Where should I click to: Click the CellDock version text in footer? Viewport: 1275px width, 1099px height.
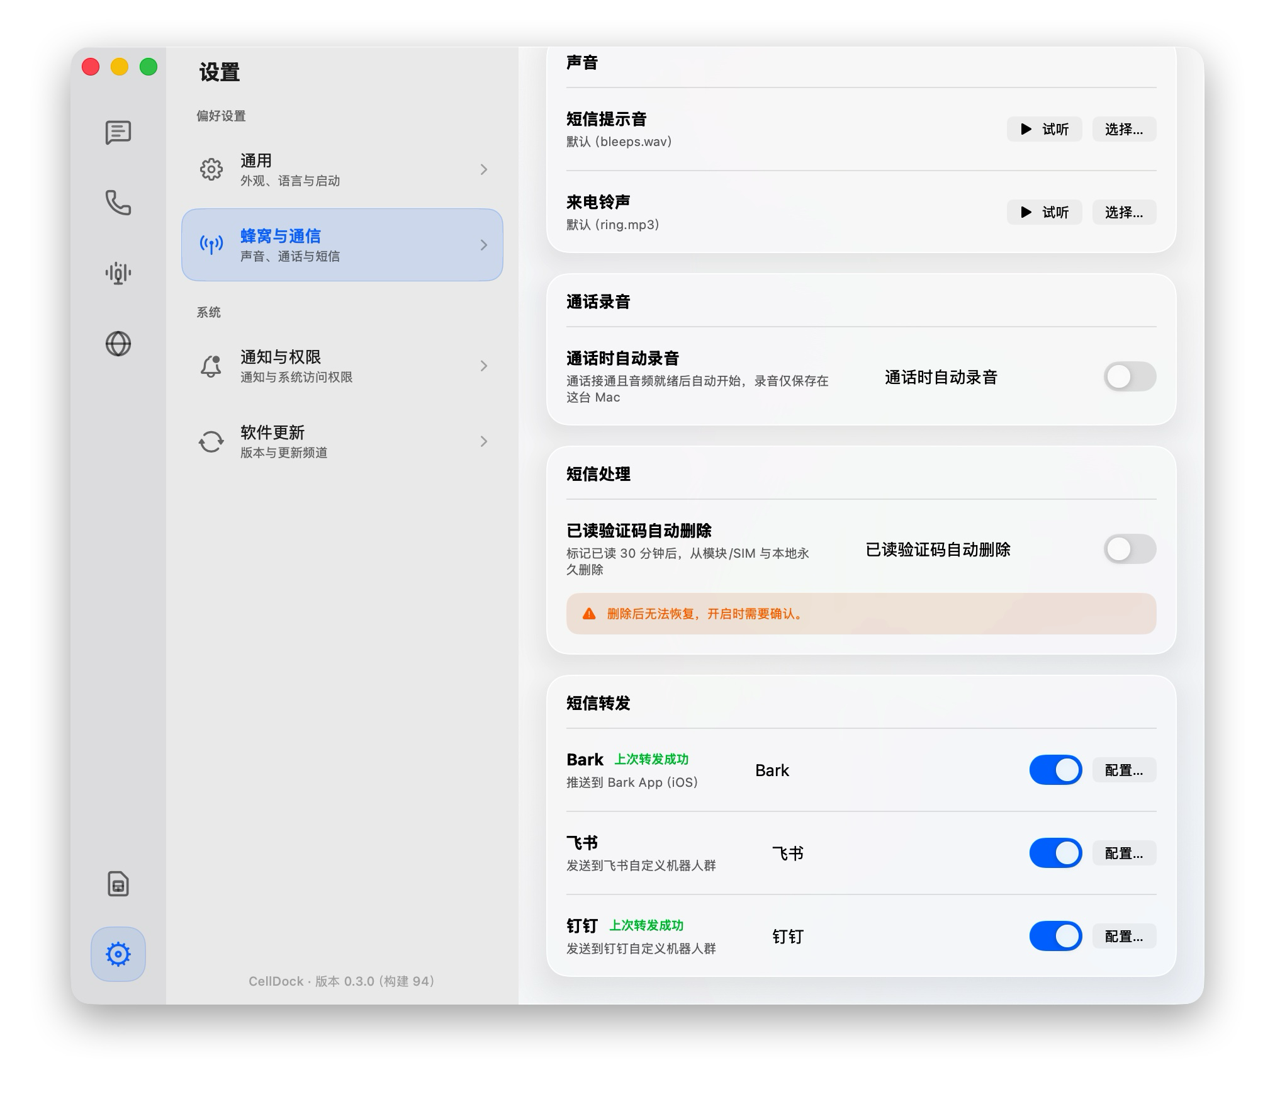click(342, 981)
